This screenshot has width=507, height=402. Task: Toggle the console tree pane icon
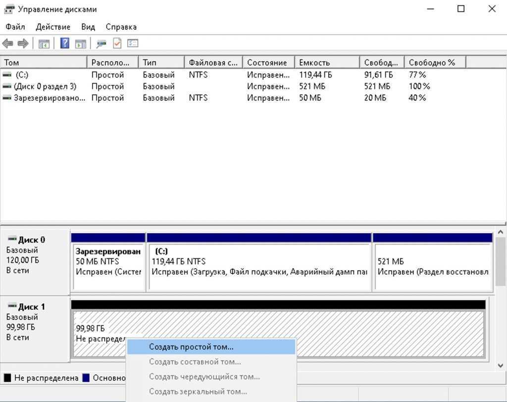tap(44, 44)
